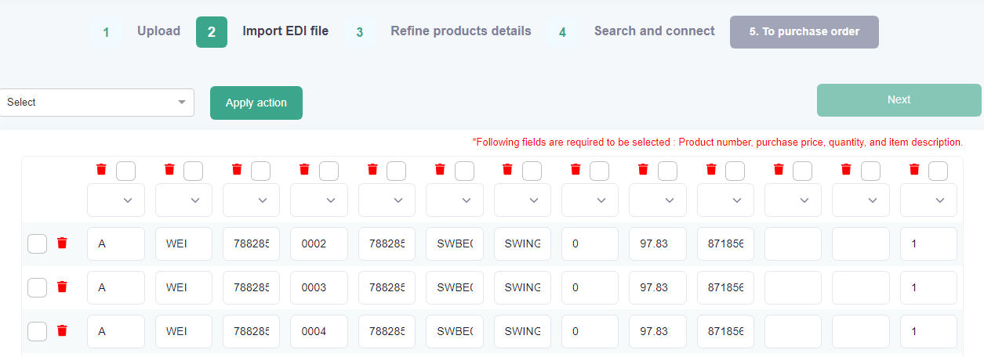Click trash icon above the SWING column
984x357 pixels.
coord(507,169)
